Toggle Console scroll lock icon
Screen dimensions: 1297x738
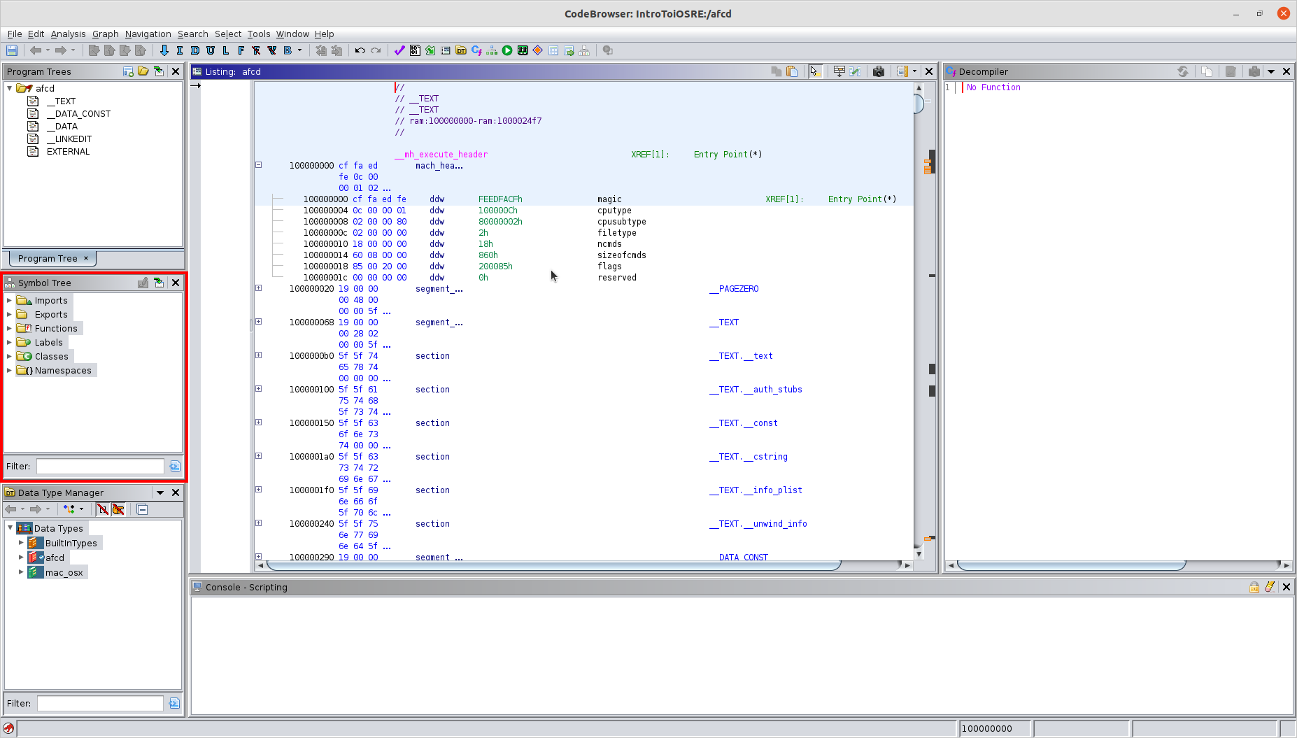(x=1254, y=587)
